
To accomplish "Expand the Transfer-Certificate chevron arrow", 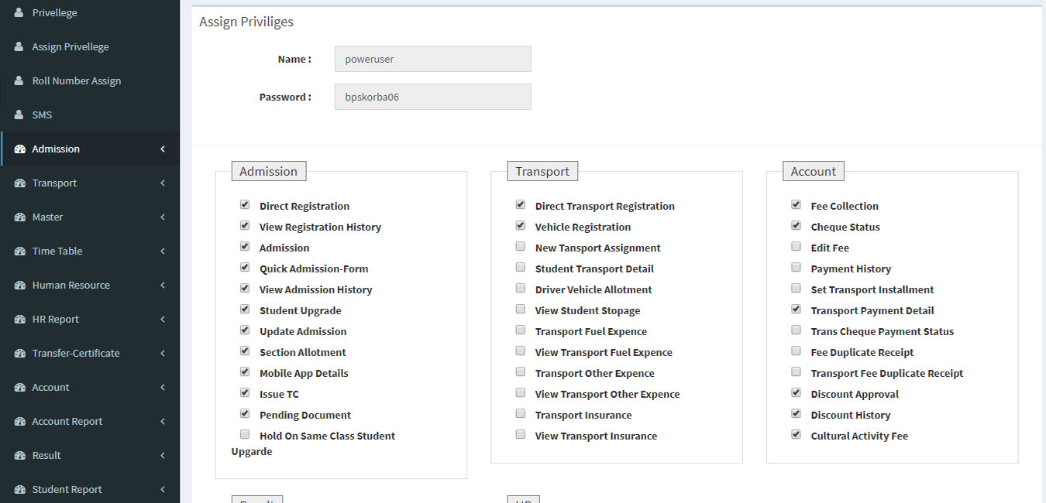I will click(x=163, y=354).
